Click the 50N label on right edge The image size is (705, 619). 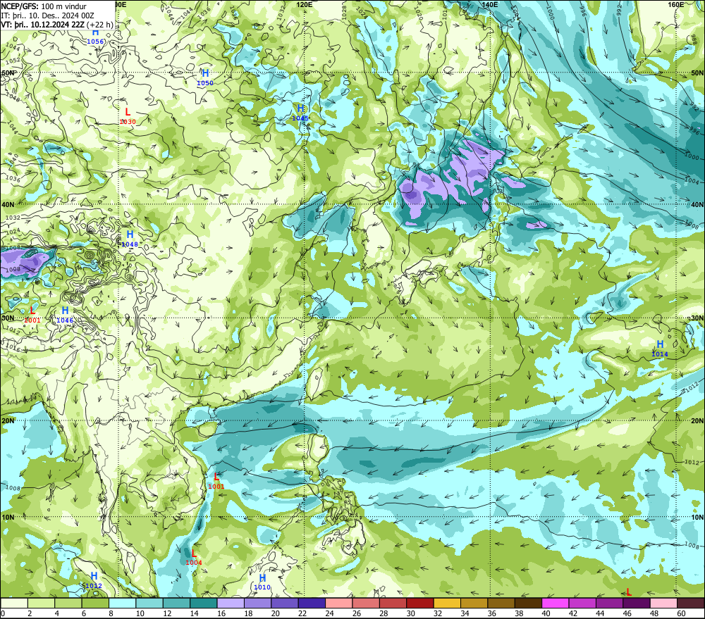pyautogui.click(x=697, y=73)
